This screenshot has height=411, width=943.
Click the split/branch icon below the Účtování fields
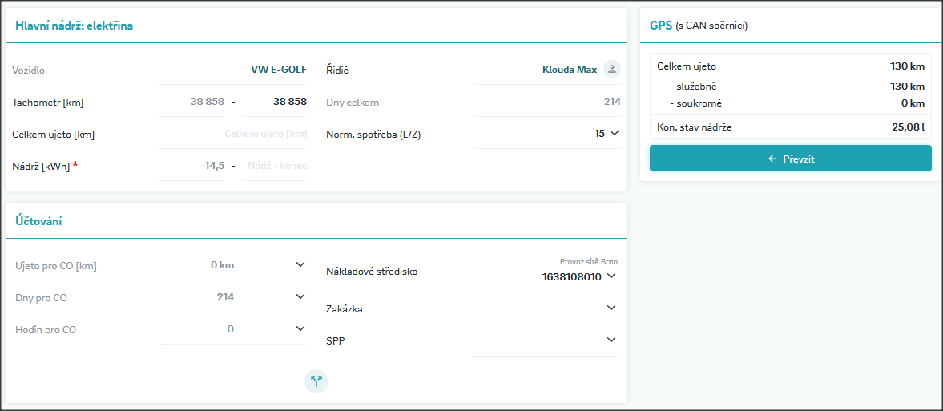[x=316, y=381]
